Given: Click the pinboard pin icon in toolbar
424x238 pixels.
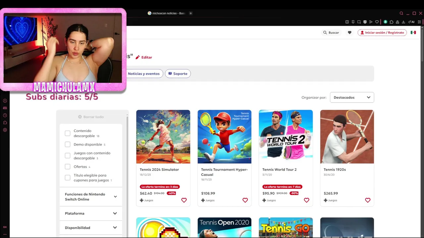Looking at the screenshot, I should click(x=353, y=22).
